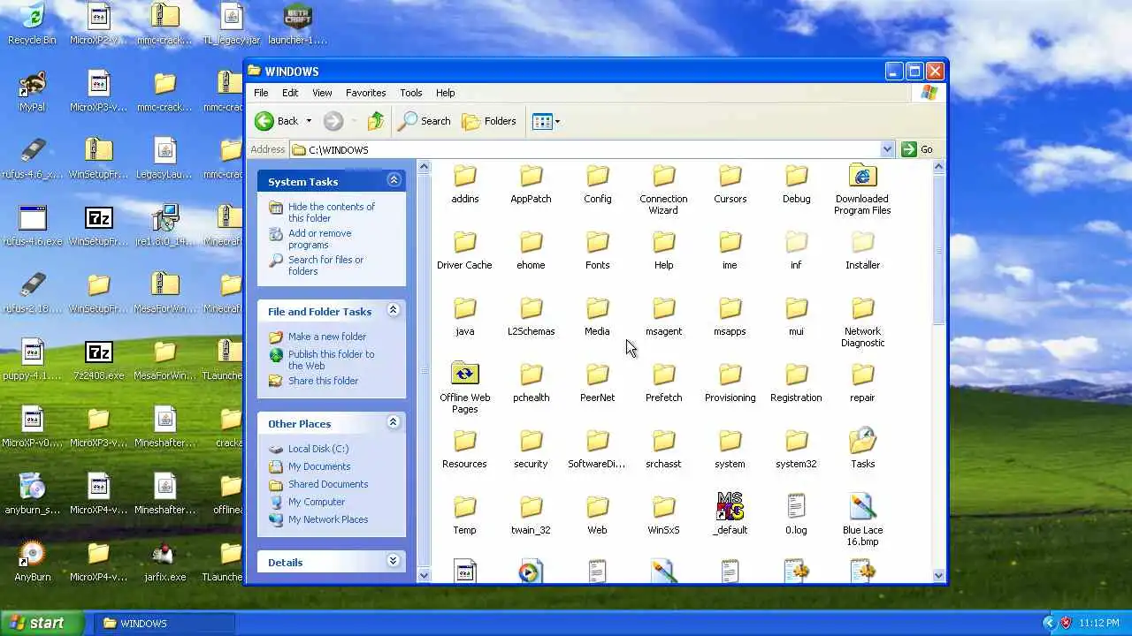Collapse the System Tasks panel
The width and height of the screenshot is (1132, 636).
pos(394,180)
